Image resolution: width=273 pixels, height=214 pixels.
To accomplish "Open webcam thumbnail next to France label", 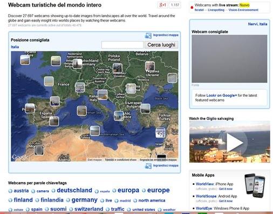I will pyautogui.click(x=49, y=81).
